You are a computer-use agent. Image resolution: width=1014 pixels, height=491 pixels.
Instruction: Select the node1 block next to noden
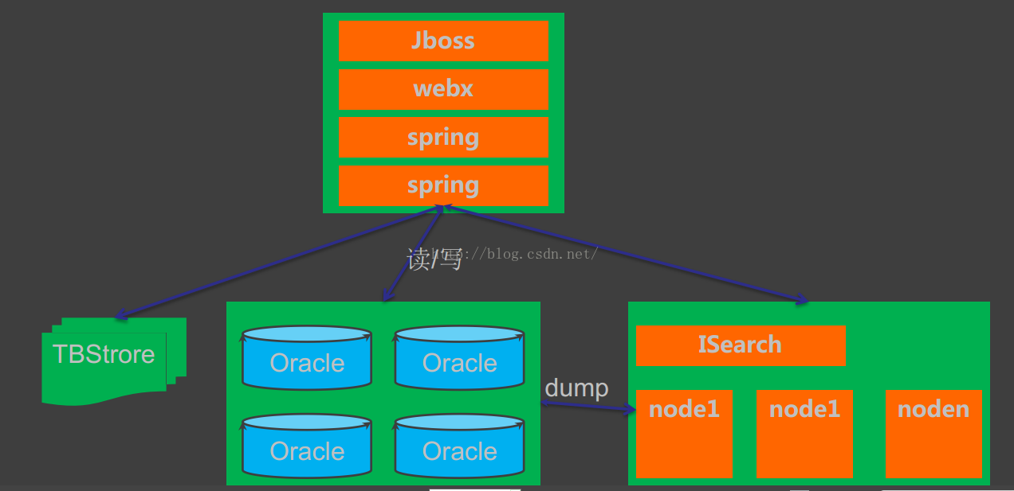[x=804, y=434]
